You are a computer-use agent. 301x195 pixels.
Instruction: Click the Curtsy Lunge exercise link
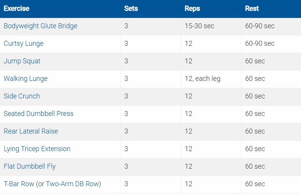(24, 44)
